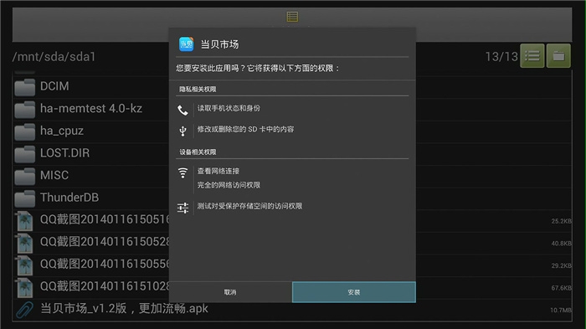Select permission 完全的网络访问权限
This screenshot has width=586, height=329.
click(x=229, y=185)
